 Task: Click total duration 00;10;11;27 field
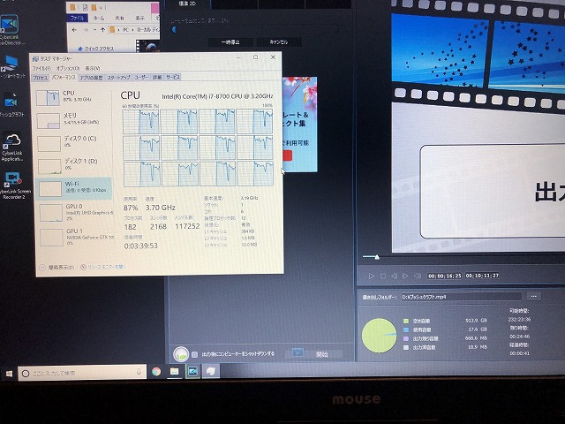pyautogui.click(x=482, y=276)
